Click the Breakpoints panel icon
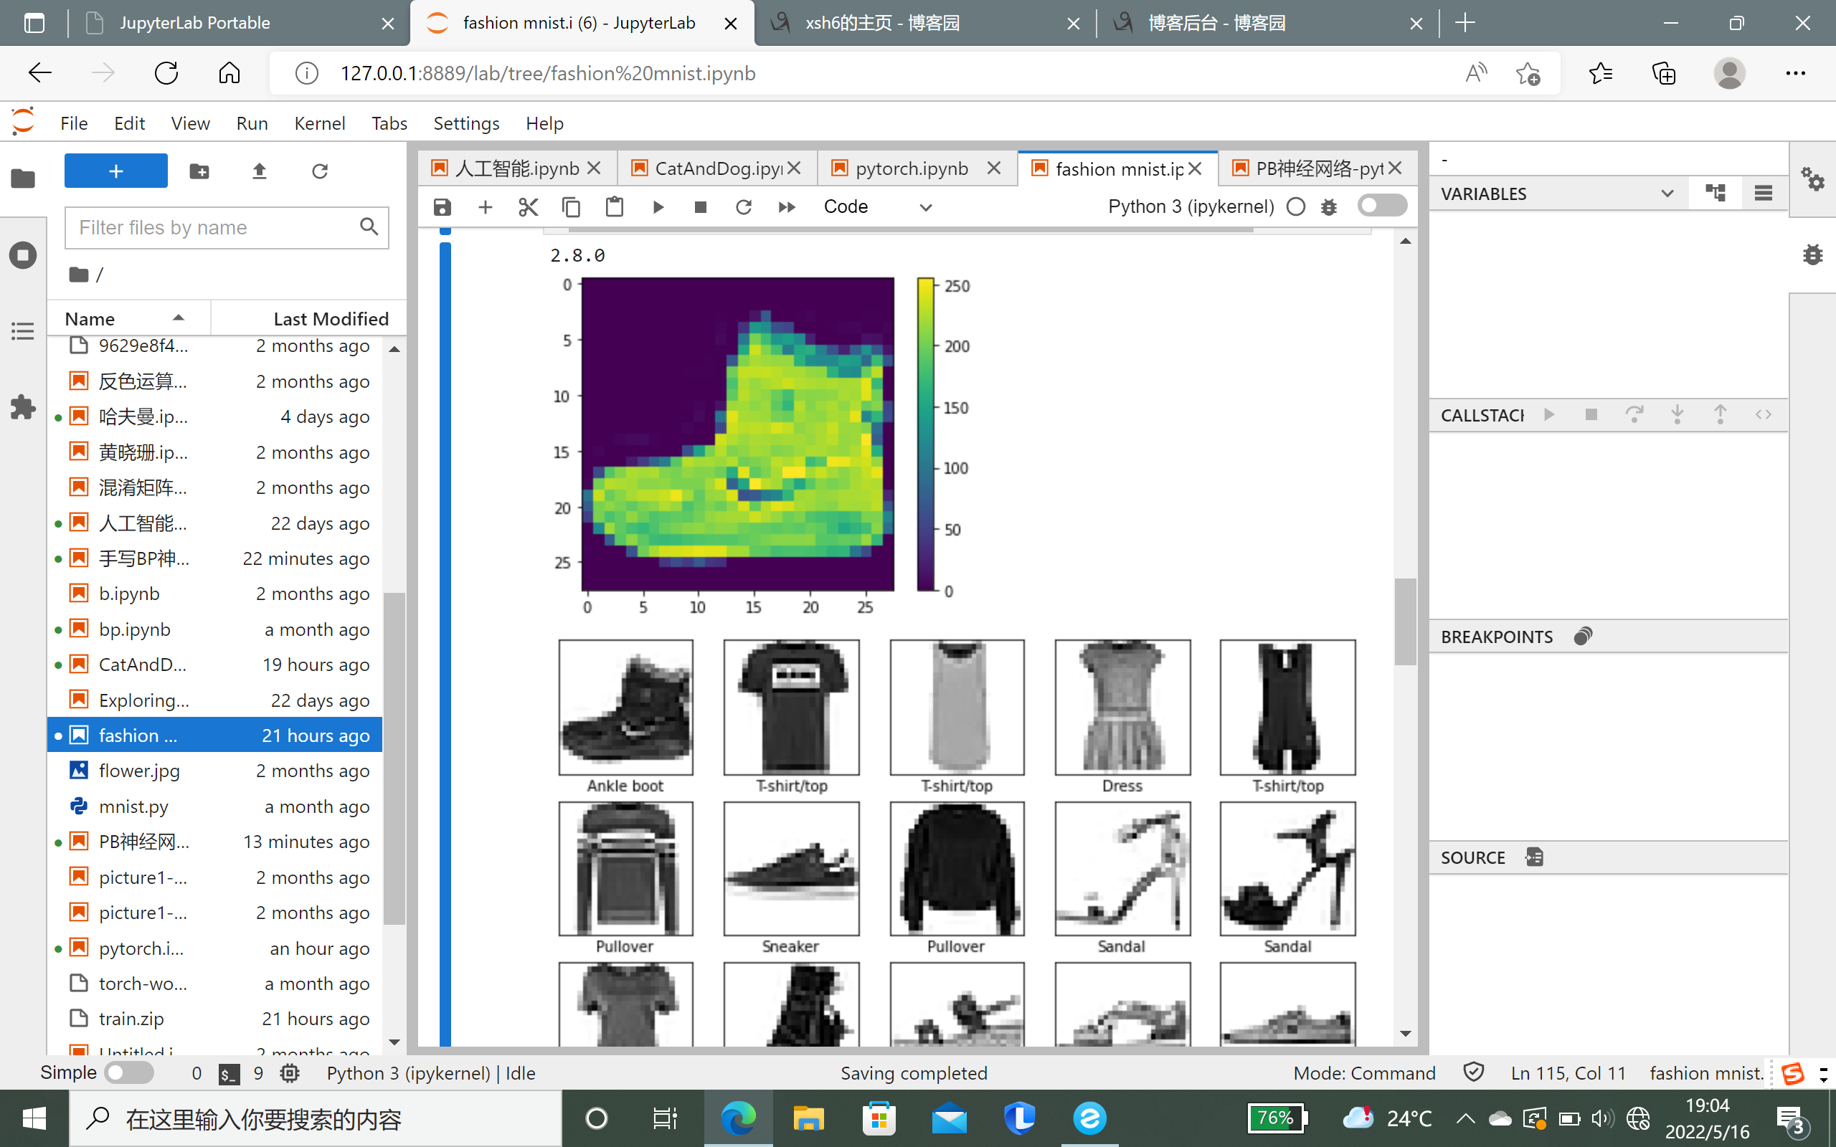Viewport: 1836px width, 1147px height. [x=1584, y=636]
